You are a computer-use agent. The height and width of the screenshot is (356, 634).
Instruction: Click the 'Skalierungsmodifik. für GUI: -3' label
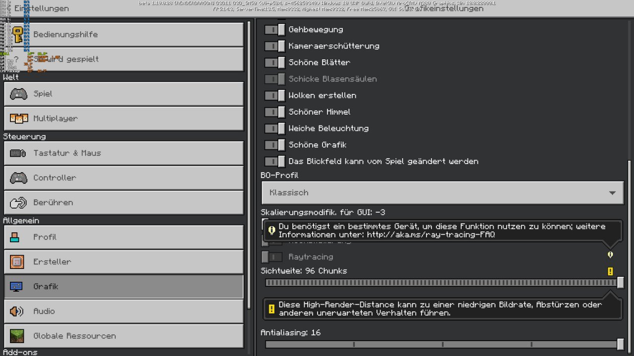[323, 213]
